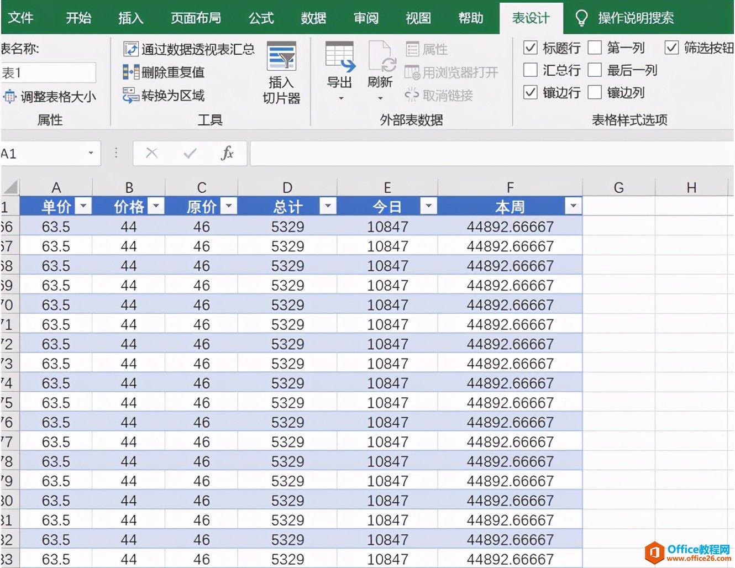Image resolution: width=735 pixels, height=568 pixels.
Task: Open the 原价 column filter dropdown
Action: [229, 206]
